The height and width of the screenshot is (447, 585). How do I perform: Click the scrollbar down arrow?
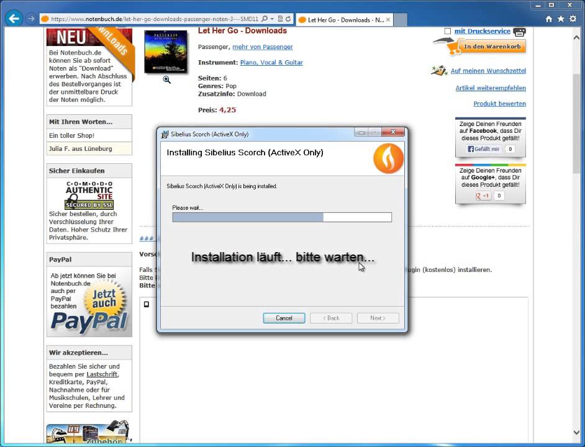(576, 432)
